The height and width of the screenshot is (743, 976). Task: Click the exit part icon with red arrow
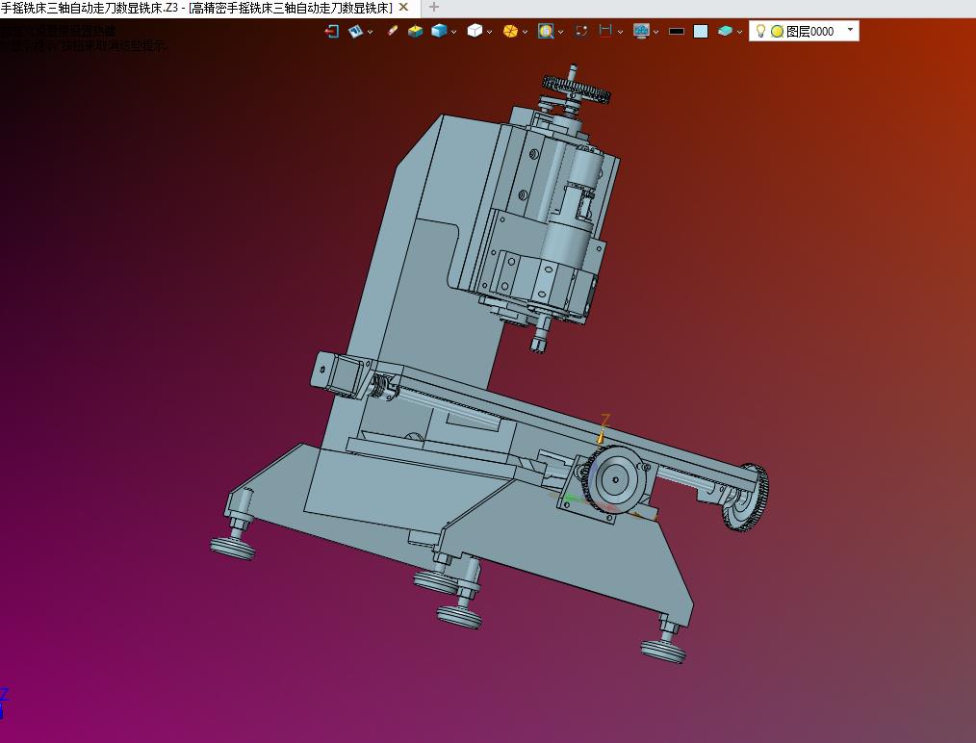click(x=332, y=31)
